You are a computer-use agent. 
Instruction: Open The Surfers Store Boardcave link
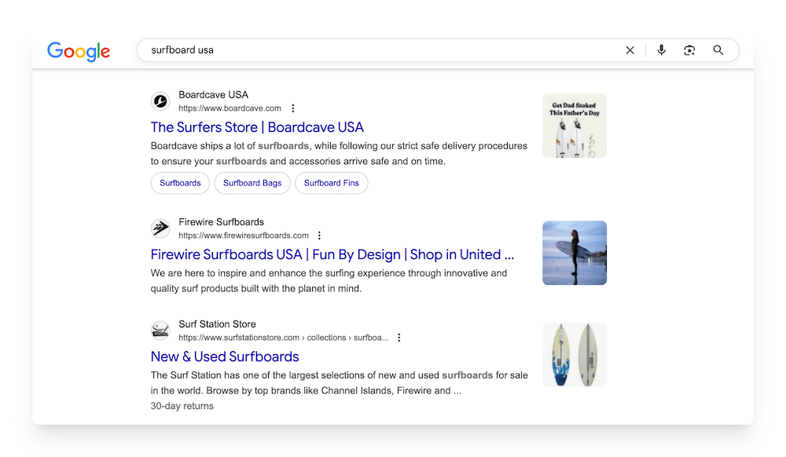(x=257, y=127)
